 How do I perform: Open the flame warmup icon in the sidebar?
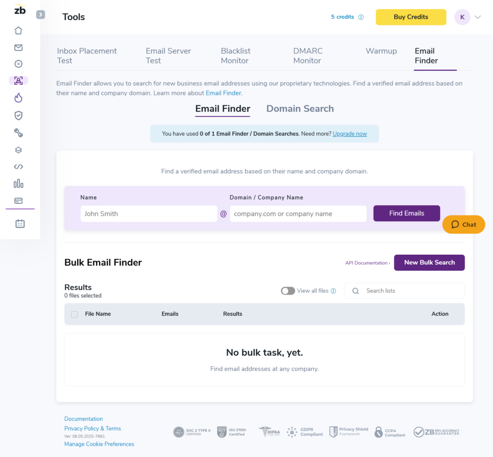[18, 98]
